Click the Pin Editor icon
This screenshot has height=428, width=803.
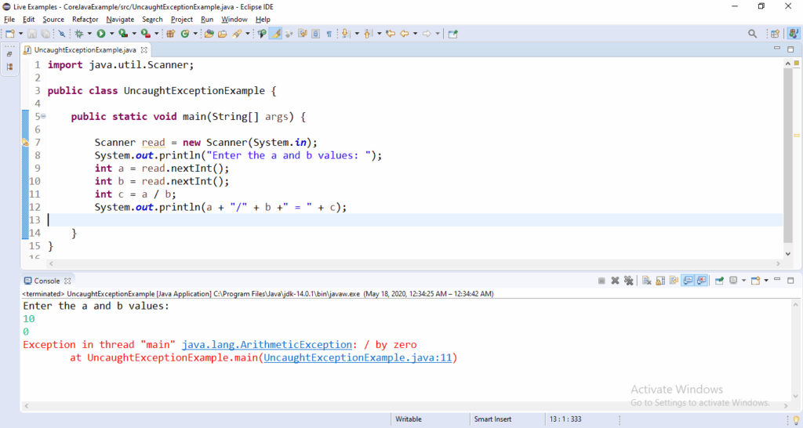[x=452, y=34]
